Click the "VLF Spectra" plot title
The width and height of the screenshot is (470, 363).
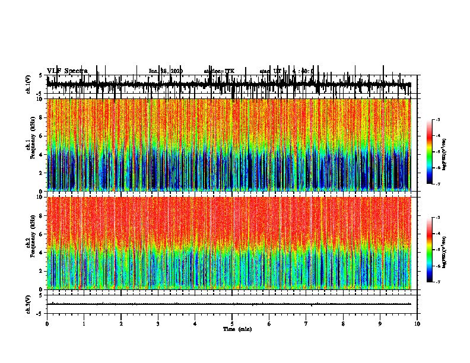pyautogui.click(x=67, y=71)
